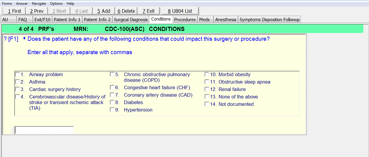The height and width of the screenshot is (157, 369).
Task: Enable the Hypertension checkbox
Action: point(112,110)
